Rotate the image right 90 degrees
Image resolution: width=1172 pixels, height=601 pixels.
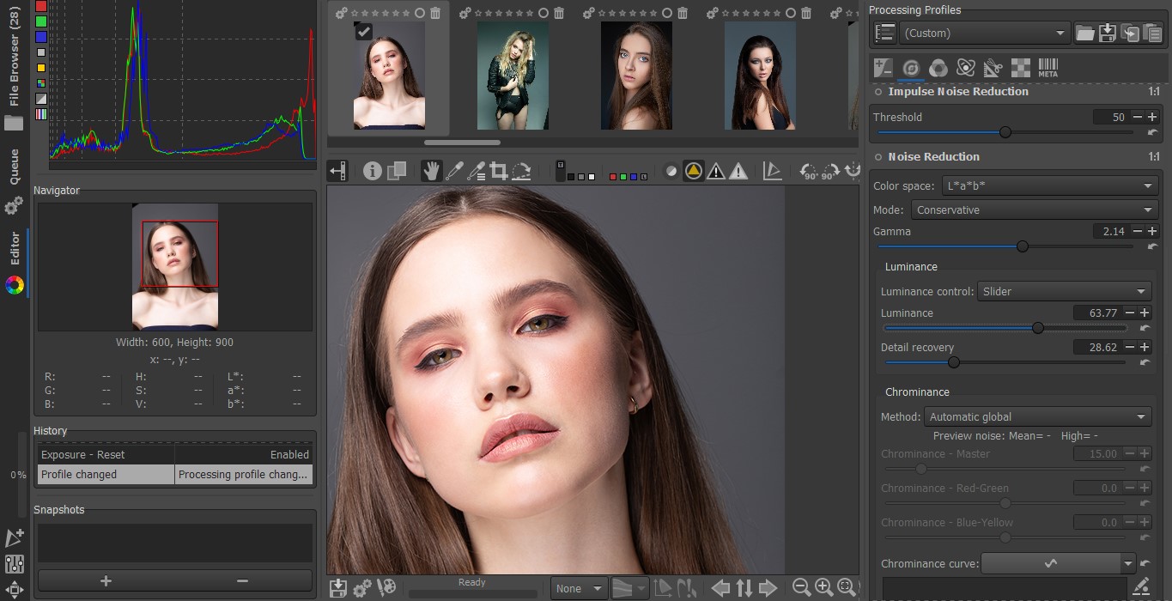(830, 171)
